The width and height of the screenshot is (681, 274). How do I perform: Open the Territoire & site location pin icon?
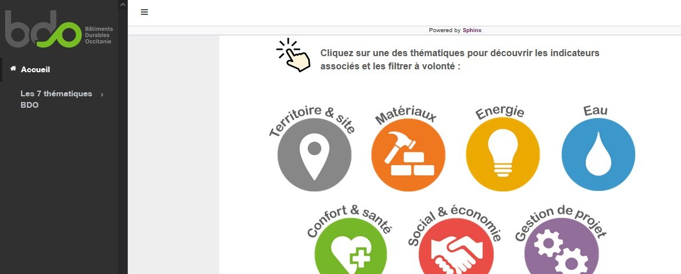click(314, 154)
